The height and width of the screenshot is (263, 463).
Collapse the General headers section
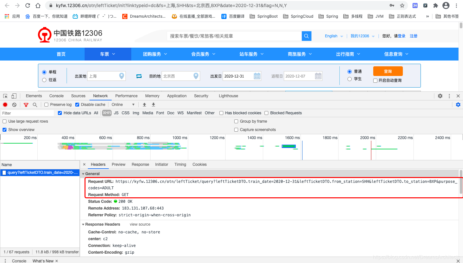pos(83,174)
